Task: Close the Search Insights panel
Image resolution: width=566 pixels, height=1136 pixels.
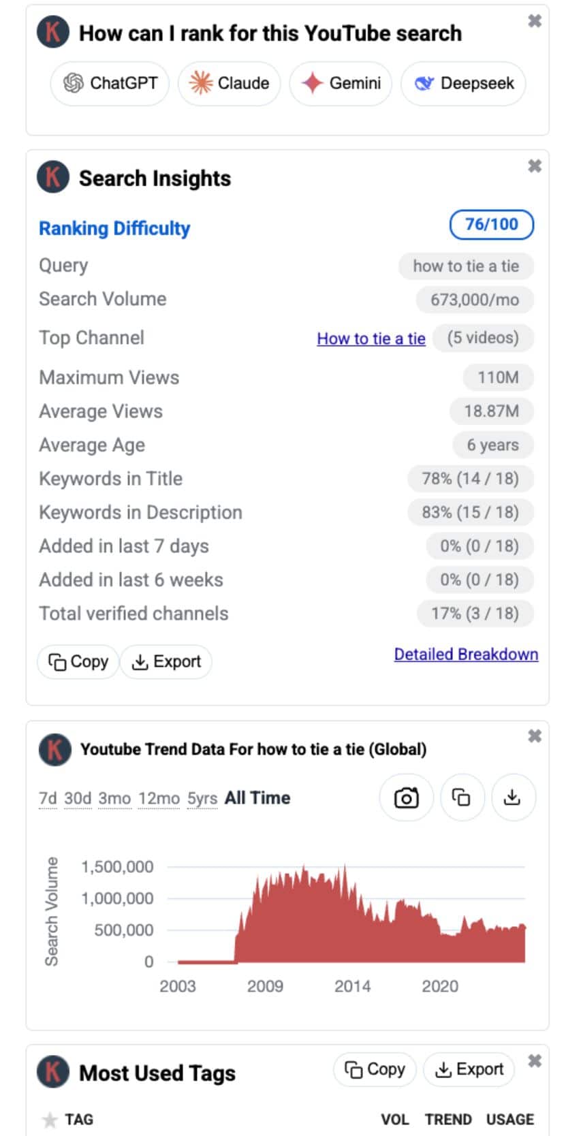Action: pos(535,165)
